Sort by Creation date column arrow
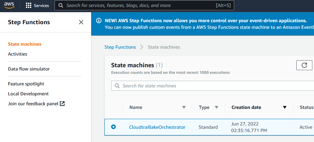This screenshot has height=142, width=314. tap(285, 107)
